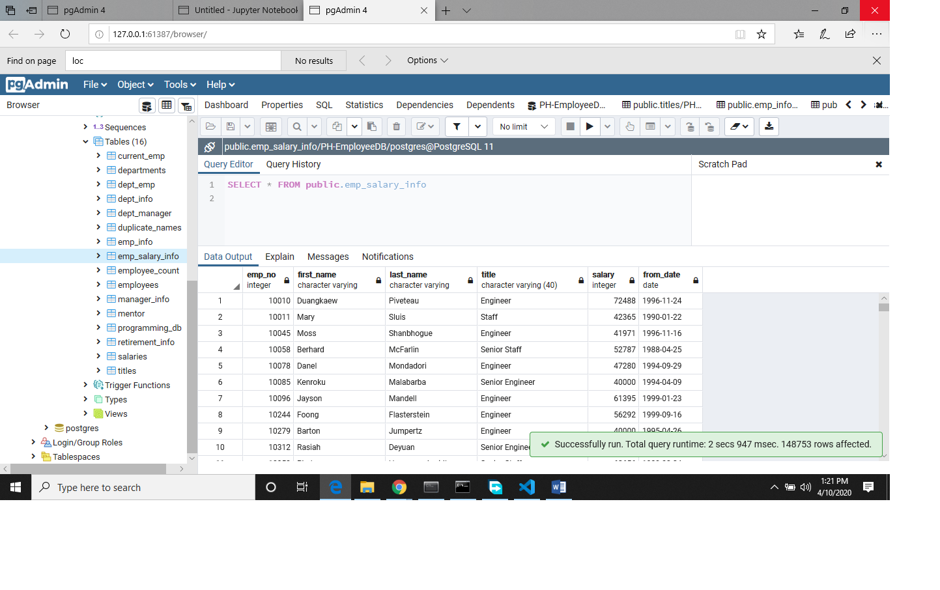Collapse the Tables (16) tree node
The height and width of the screenshot is (590, 940).
pyautogui.click(x=85, y=141)
